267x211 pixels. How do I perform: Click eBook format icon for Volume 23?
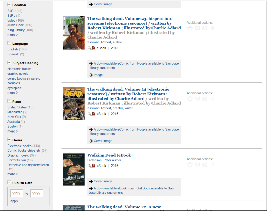coord(92,48)
